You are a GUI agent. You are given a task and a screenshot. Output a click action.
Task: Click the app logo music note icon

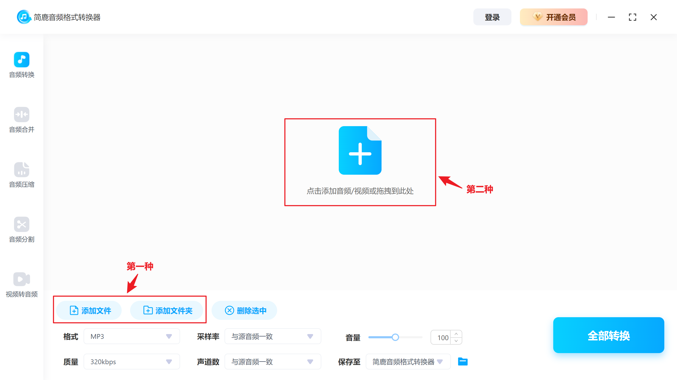24,17
